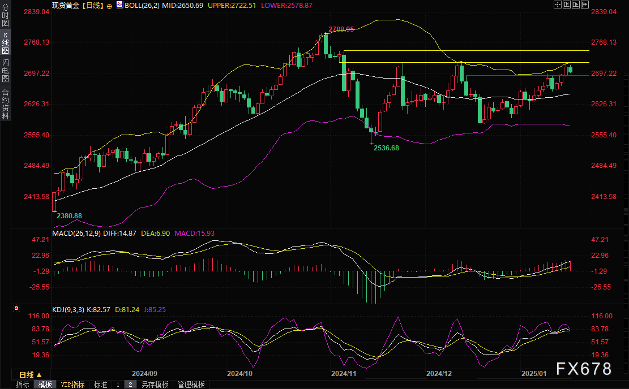Open the 合约资料 side tab
This screenshot has width=629, height=389.
point(5,103)
